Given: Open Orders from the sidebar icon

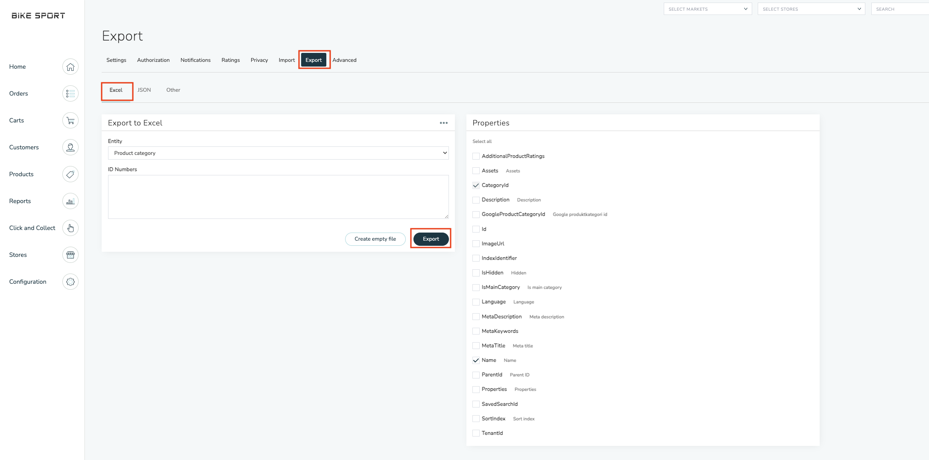Looking at the screenshot, I should click(x=70, y=93).
